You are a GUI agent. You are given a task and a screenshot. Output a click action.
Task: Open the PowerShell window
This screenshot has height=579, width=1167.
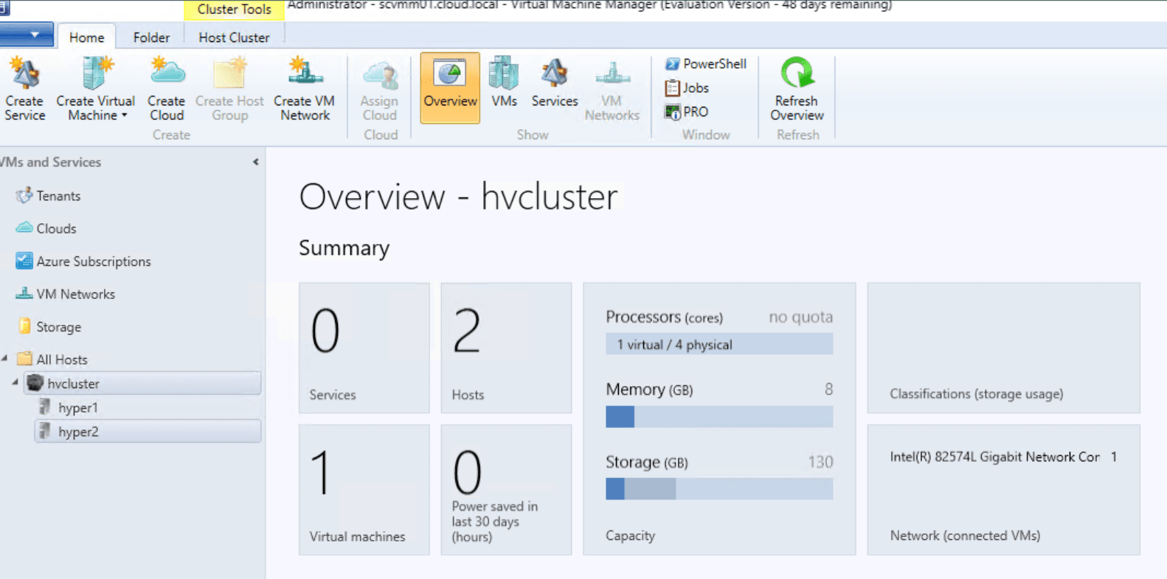coord(706,64)
